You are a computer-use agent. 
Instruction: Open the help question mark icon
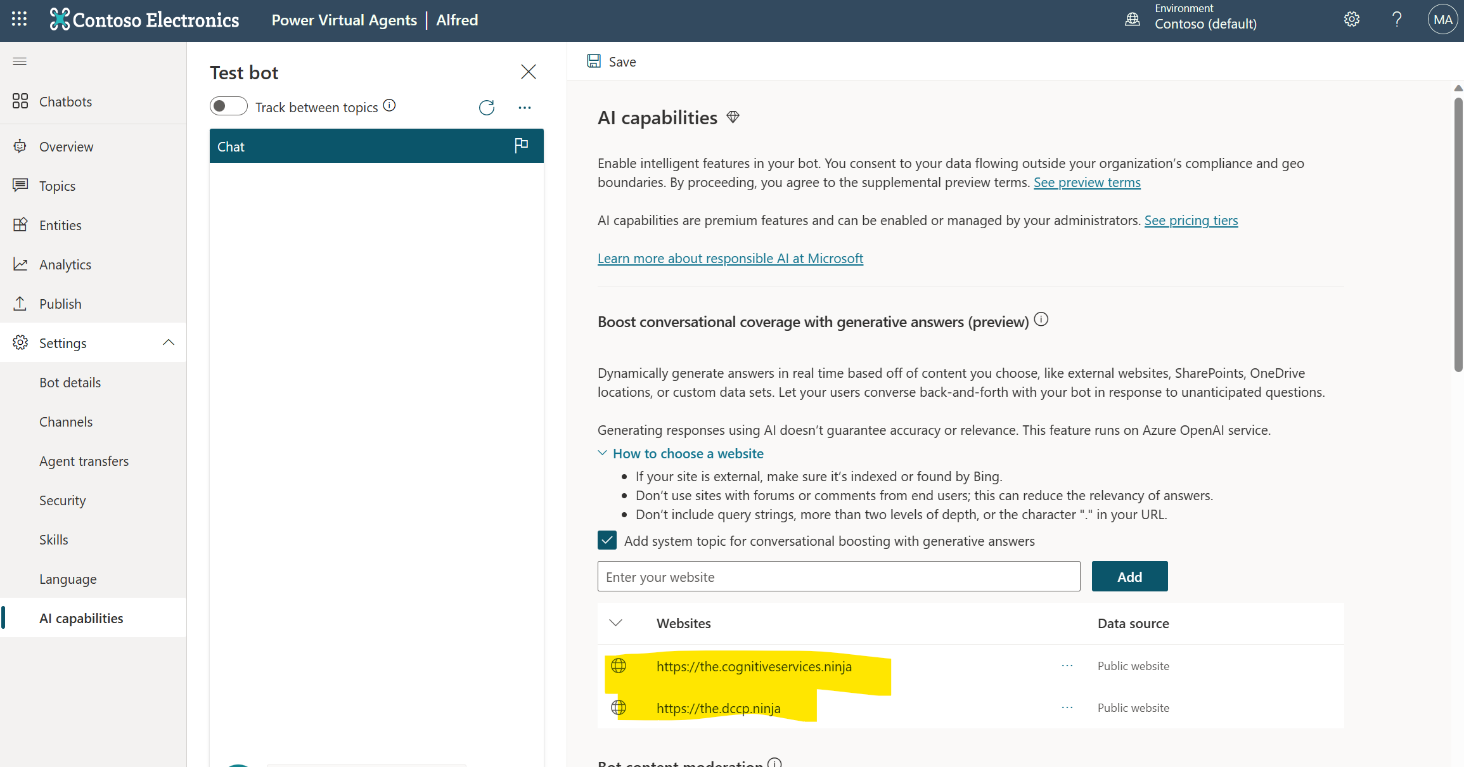(x=1397, y=20)
